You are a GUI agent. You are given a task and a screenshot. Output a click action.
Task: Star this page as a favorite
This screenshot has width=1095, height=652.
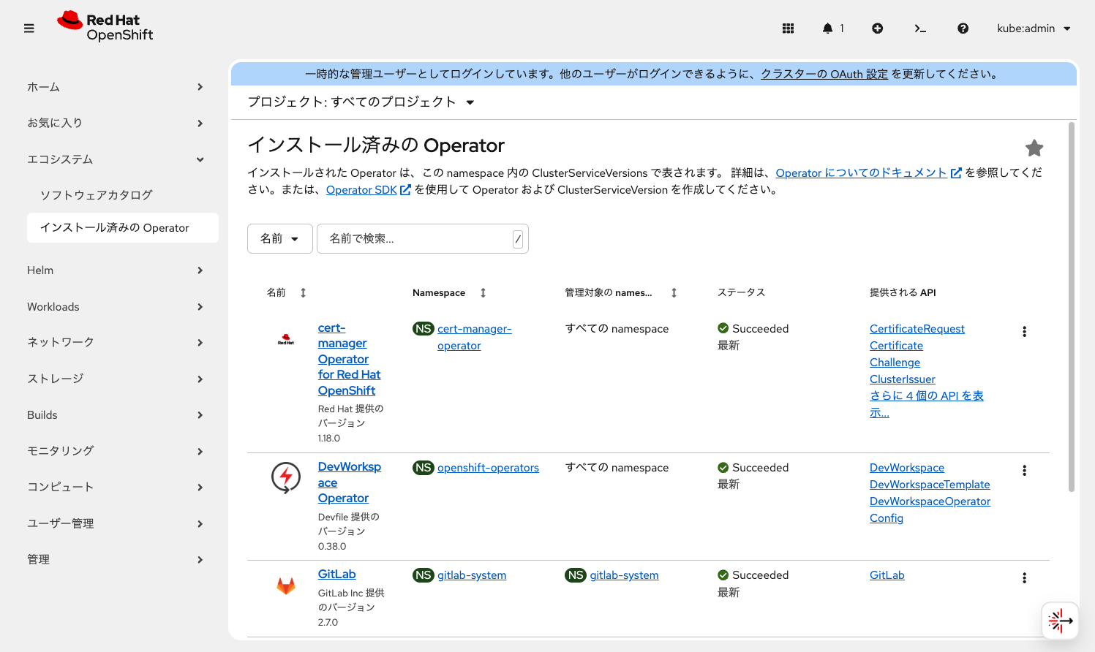pyautogui.click(x=1034, y=148)
